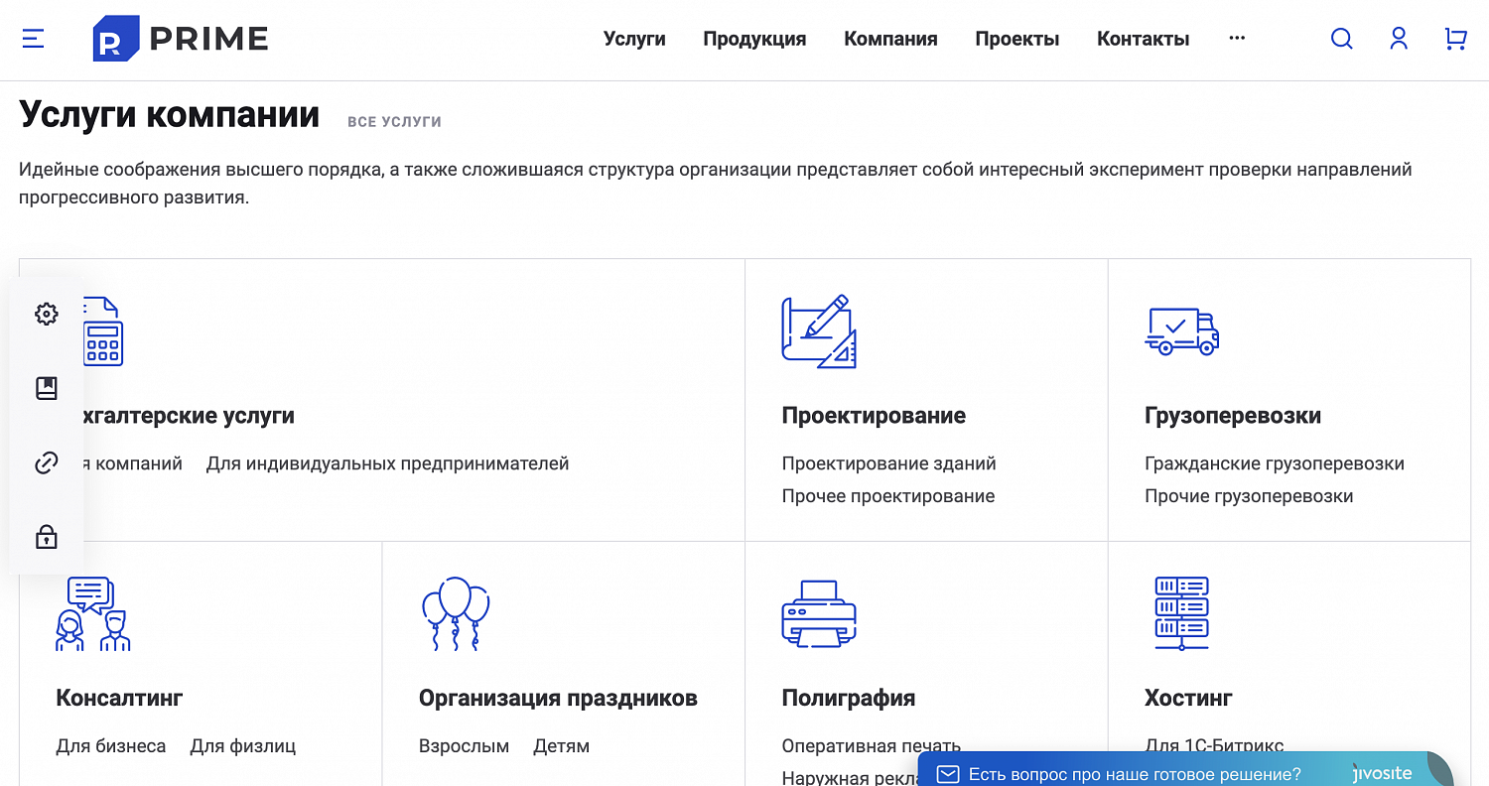Screen dimensions: 1489x786
Task: Select Для 1С-Битрикс link
Action: coord(1214,745)
